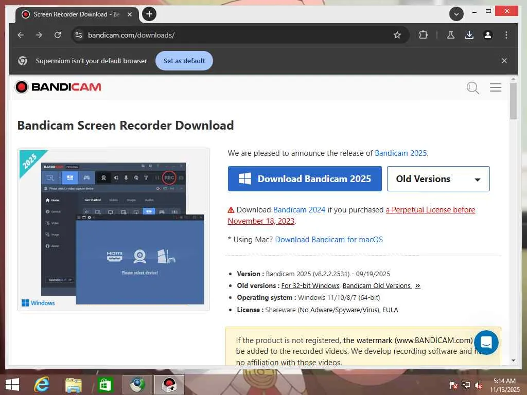Go back to the previous page
The height and width of the screenshot is (395, 527).
[21, 35]
